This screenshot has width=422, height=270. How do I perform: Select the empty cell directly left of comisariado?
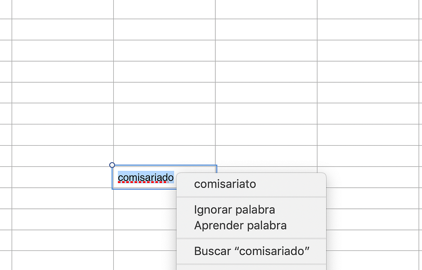tap(62, 177)
